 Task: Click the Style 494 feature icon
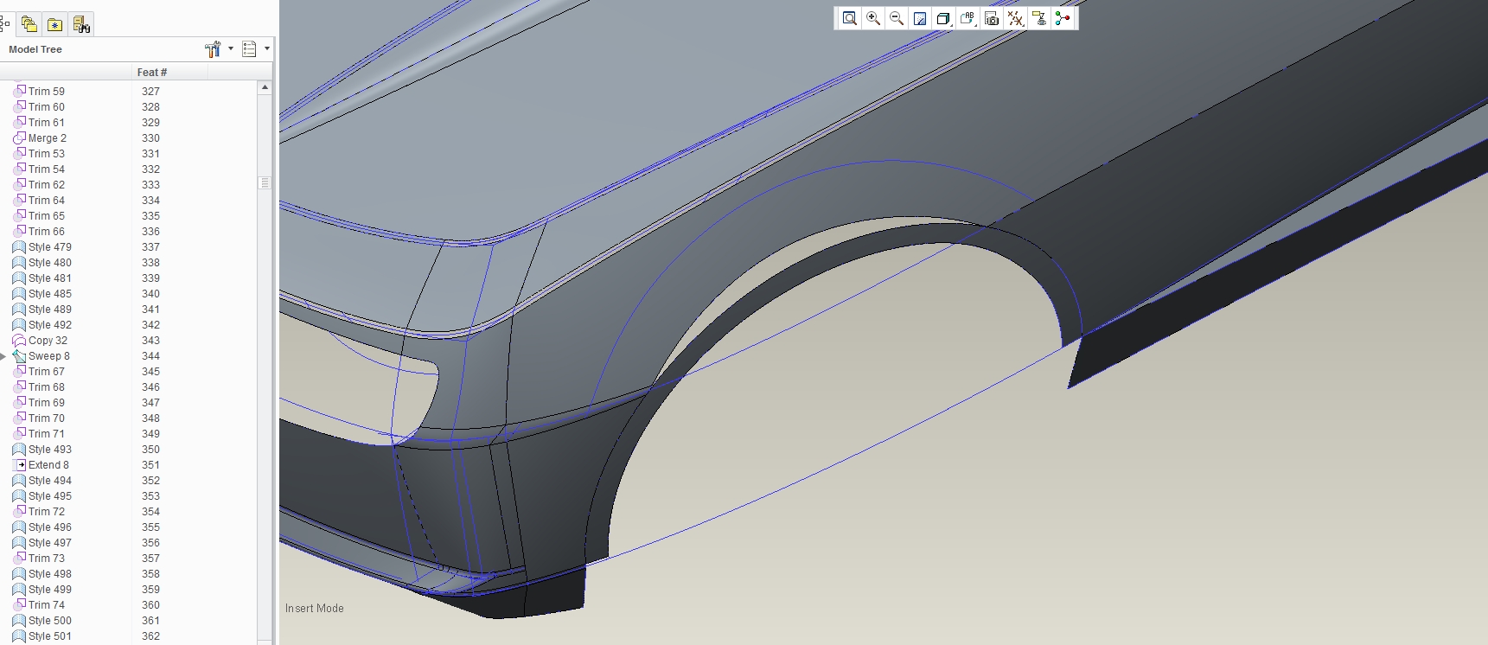click(x=19, y=481)
